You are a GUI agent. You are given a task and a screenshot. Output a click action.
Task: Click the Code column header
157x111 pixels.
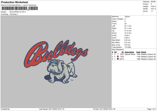[x=138, y=52]
